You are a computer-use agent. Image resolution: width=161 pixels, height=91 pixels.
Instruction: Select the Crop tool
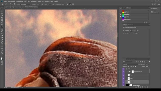point(2,18)
